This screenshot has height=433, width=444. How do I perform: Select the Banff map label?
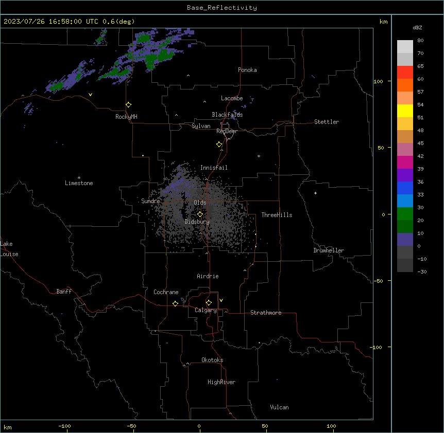point(64,292)
